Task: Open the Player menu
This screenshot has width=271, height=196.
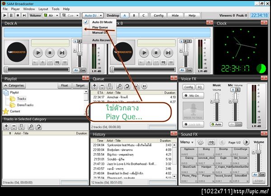Action: coord(15,9)
